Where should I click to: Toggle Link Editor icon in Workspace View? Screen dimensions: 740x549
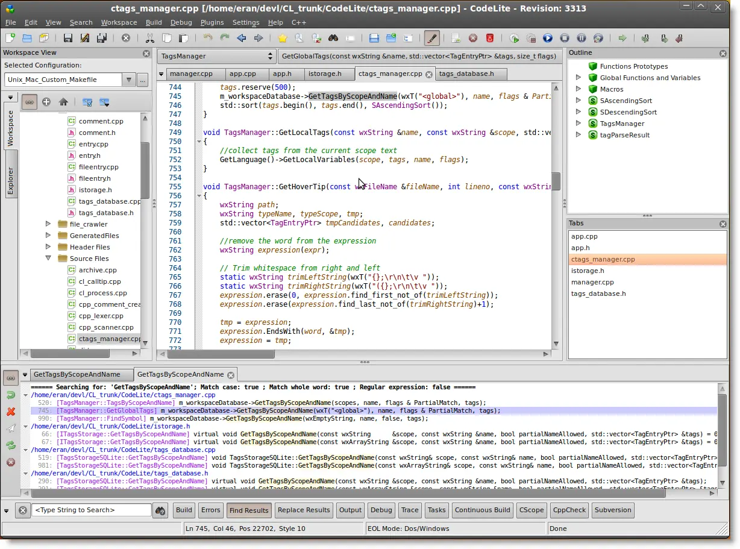(x=30, y=102)
